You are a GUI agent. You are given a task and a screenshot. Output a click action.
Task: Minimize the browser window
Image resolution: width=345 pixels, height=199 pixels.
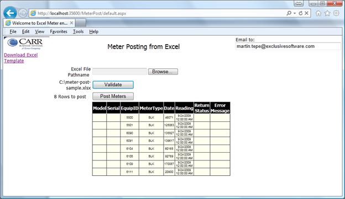coord(313,3)
